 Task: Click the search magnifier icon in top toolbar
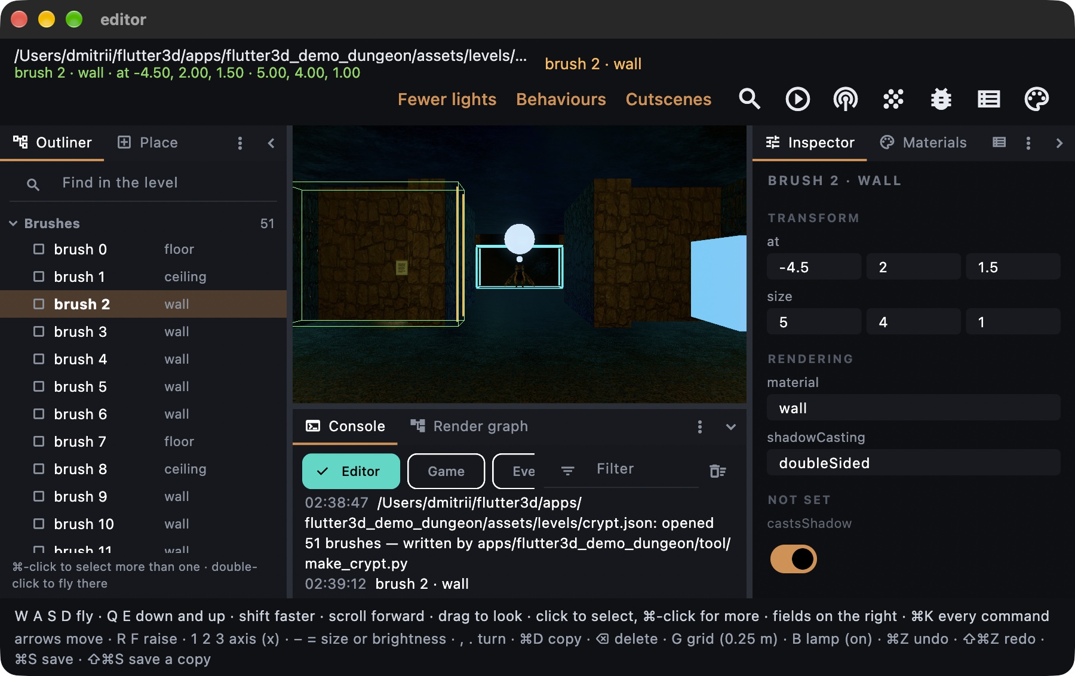[x=750, y=99]
